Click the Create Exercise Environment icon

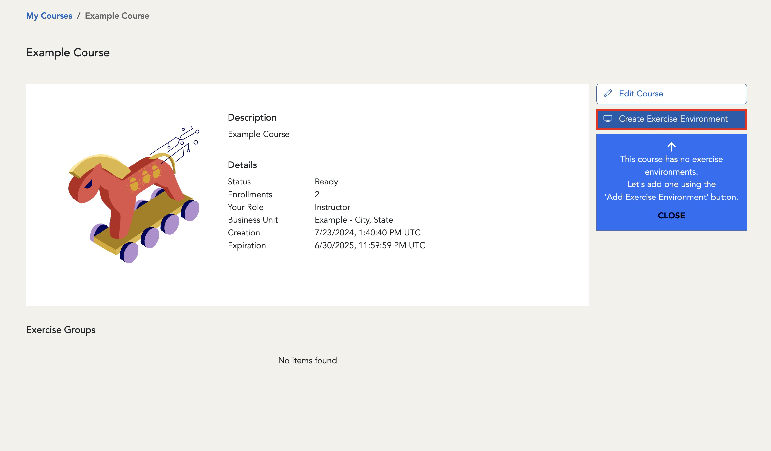[607, 119]
